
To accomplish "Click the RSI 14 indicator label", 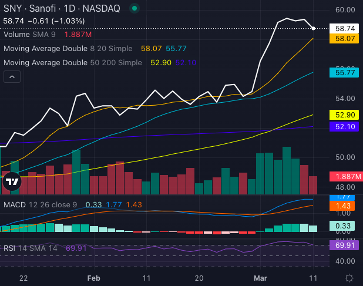I will click(31, 248).
